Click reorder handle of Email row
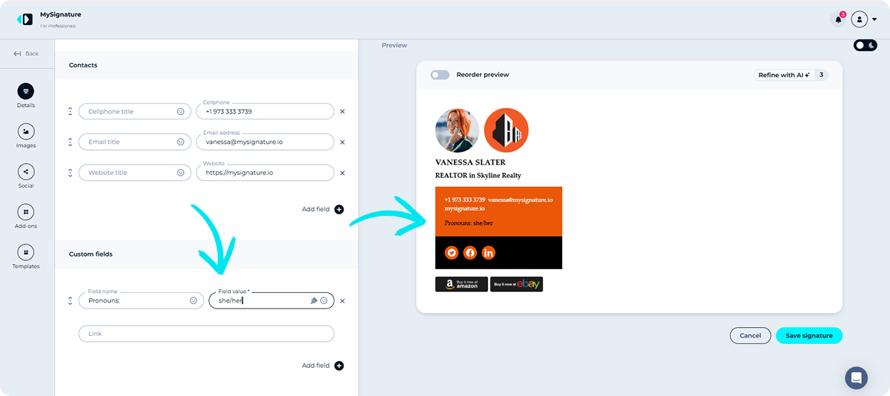890x396 pixels. pos(70,142)
